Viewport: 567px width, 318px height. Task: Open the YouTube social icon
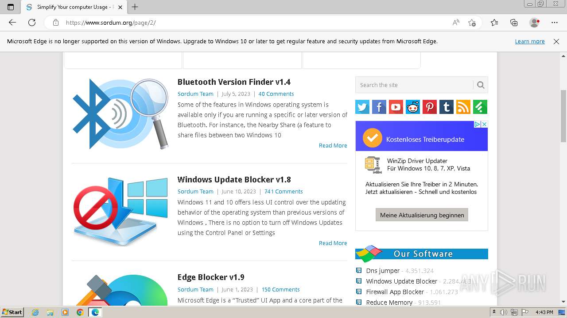point(396,107)
